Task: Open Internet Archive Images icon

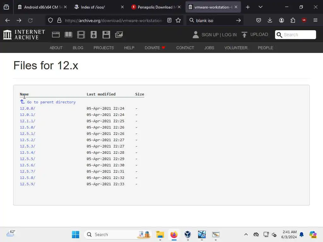Action: pos(119,35)
